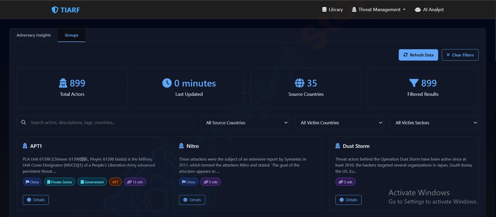The width and height of the screenshot is (496, 217).
Task: Click the APT1 actor icon
Action: pyautogui.click(x=25, y=146)
